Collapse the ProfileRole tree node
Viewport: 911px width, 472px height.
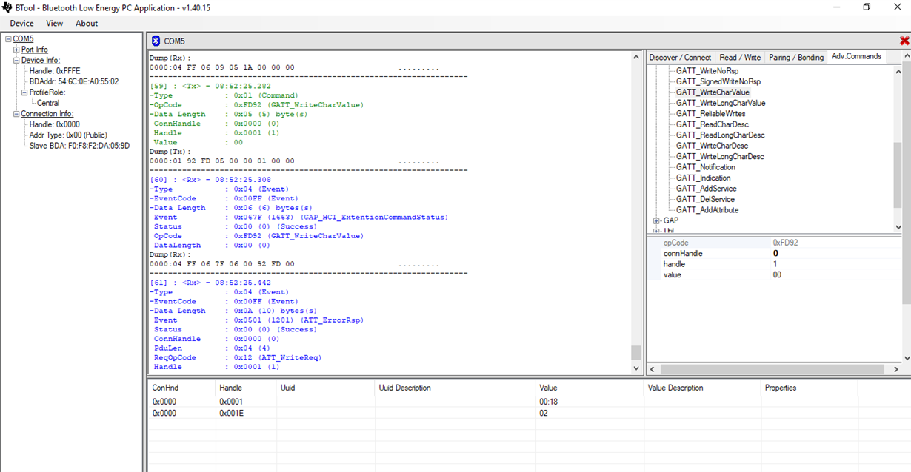point(24,92)
